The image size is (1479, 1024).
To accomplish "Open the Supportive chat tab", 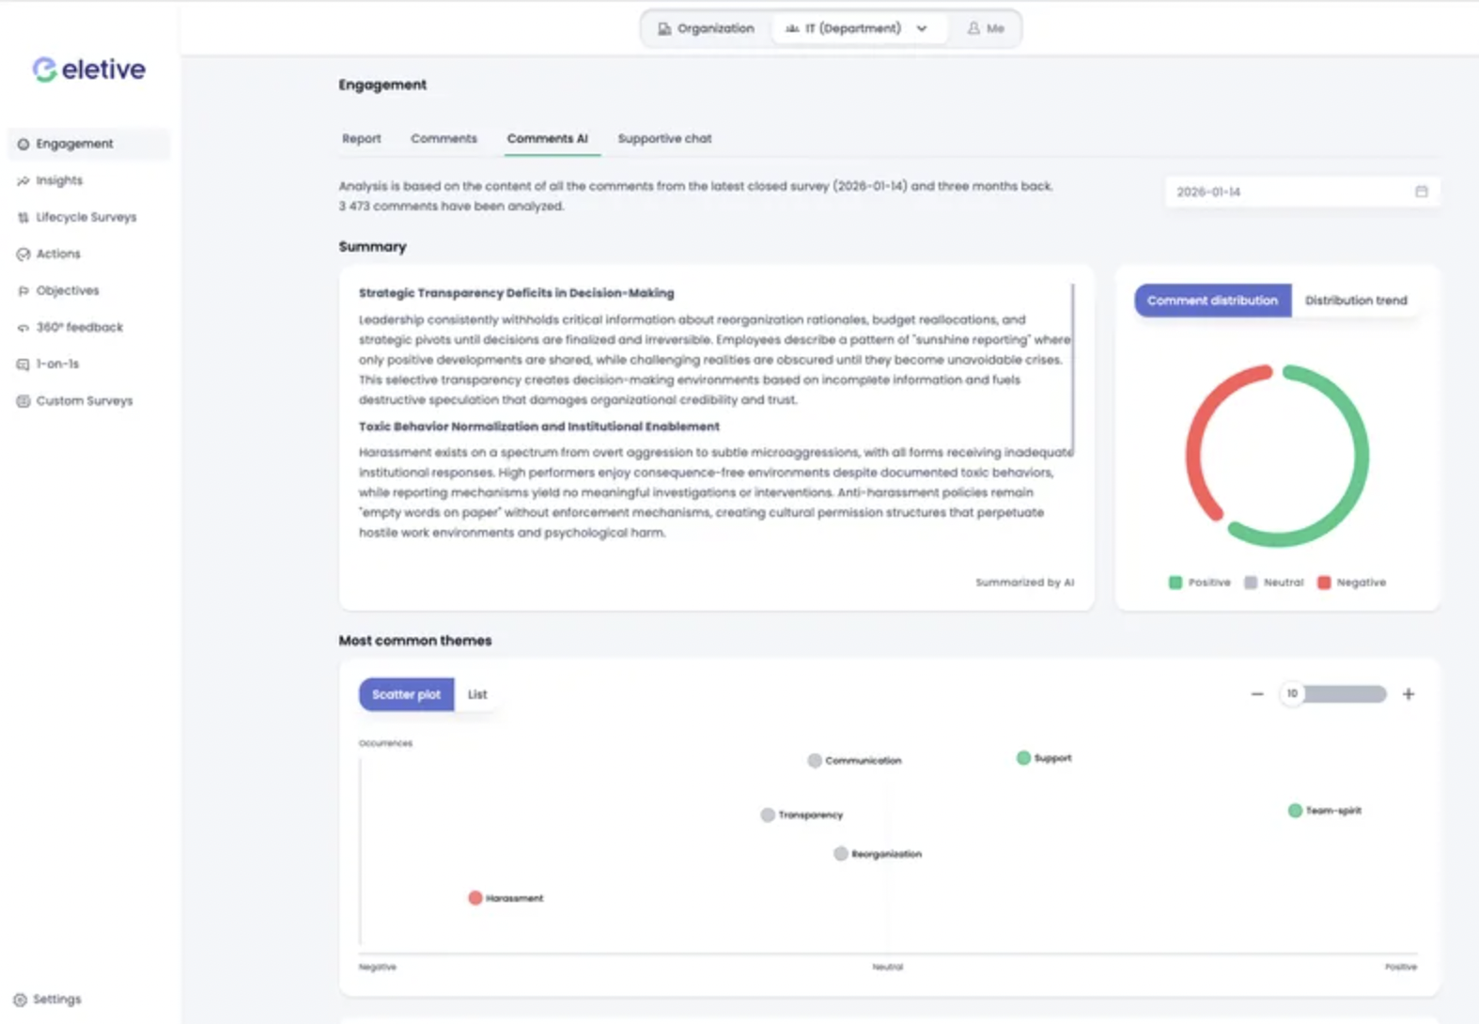I will [664, 138].
